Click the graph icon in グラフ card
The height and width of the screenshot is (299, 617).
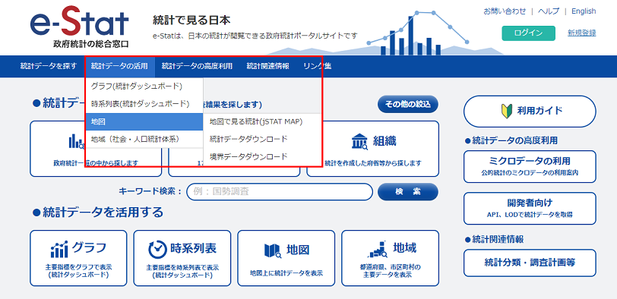pos(59,249)
